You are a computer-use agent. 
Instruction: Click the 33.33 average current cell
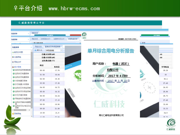pos(165,109)
